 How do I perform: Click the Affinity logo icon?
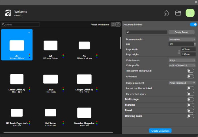(8, 13)
